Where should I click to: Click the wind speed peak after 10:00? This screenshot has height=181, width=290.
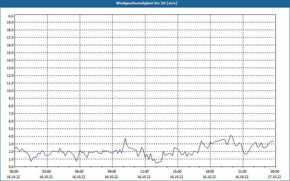(125, 138)
